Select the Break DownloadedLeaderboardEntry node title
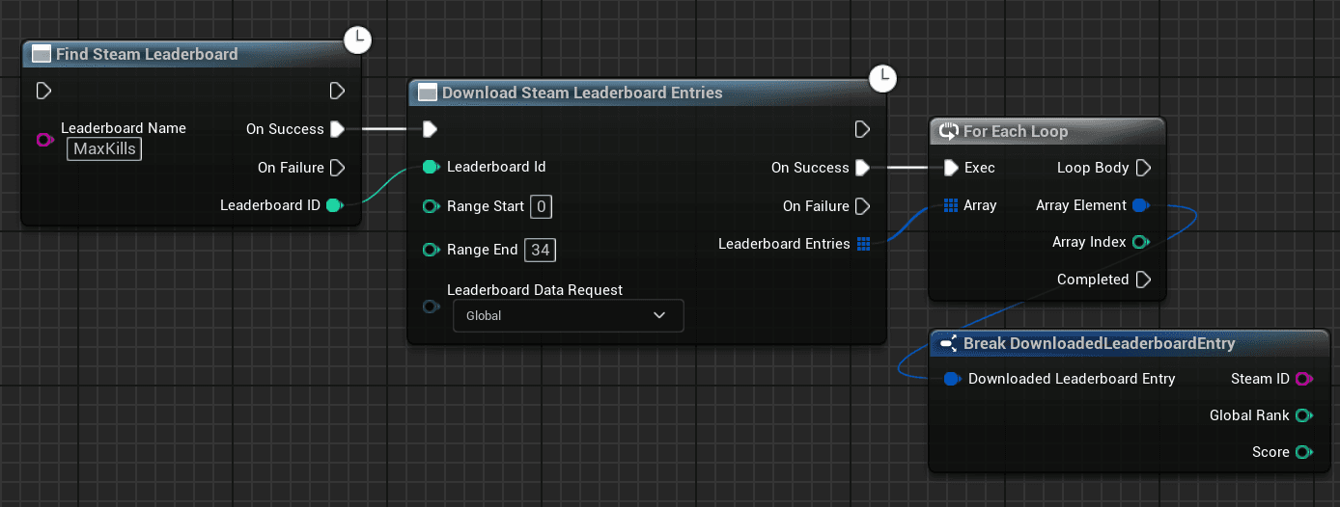Image resolution: width=1340 pixels, height=507 pixels. click(1100, 343)
